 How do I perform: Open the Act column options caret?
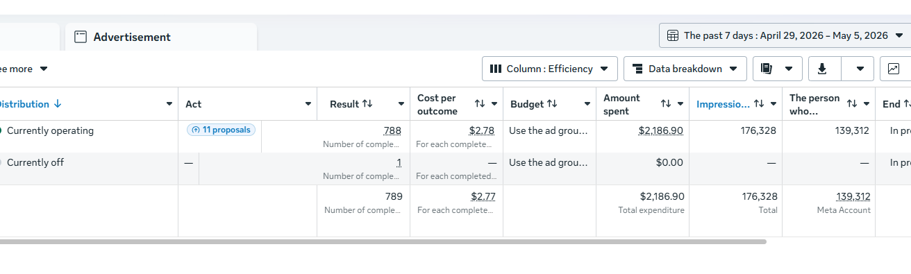308,104
